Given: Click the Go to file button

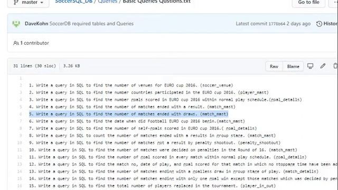Looking at the screenshot, I should coord(308,3).
